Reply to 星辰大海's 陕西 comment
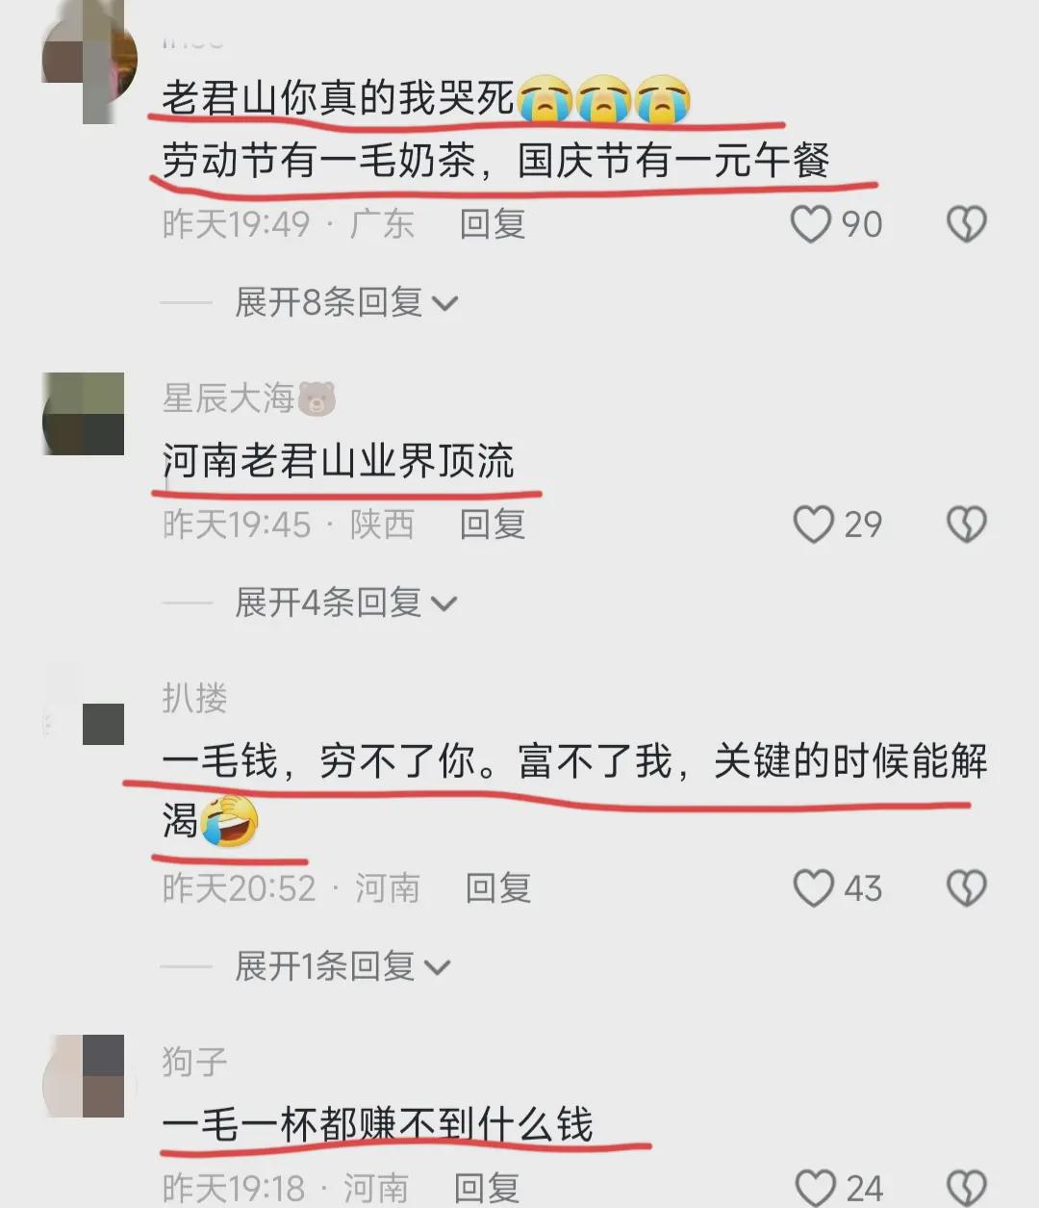The height and width of the screenshot is (1208, 1039). click(493, 525)
